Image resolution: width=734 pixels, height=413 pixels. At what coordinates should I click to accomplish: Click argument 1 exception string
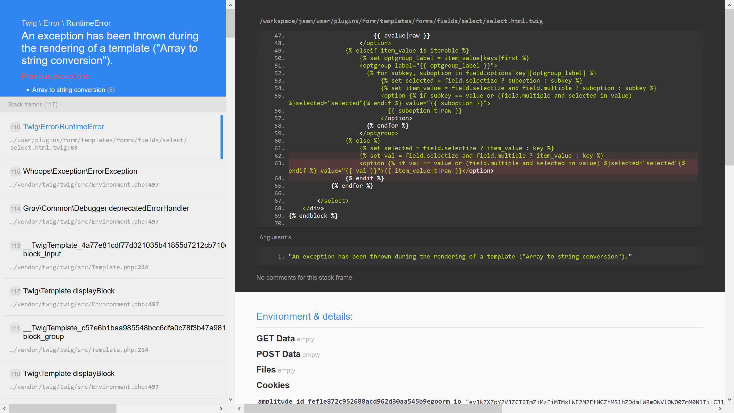tap(460, 256)
